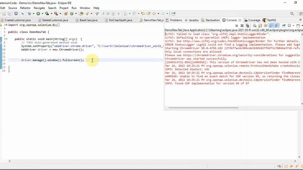
Task: Click the External Tools run icon
Action: pos(56,14)
